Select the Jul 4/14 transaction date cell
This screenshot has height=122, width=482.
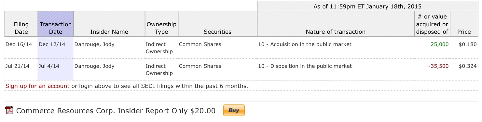point(49,66)
